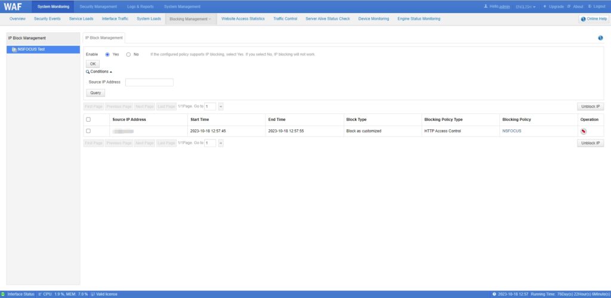Click the WAF logo

[x=13, y=7]
